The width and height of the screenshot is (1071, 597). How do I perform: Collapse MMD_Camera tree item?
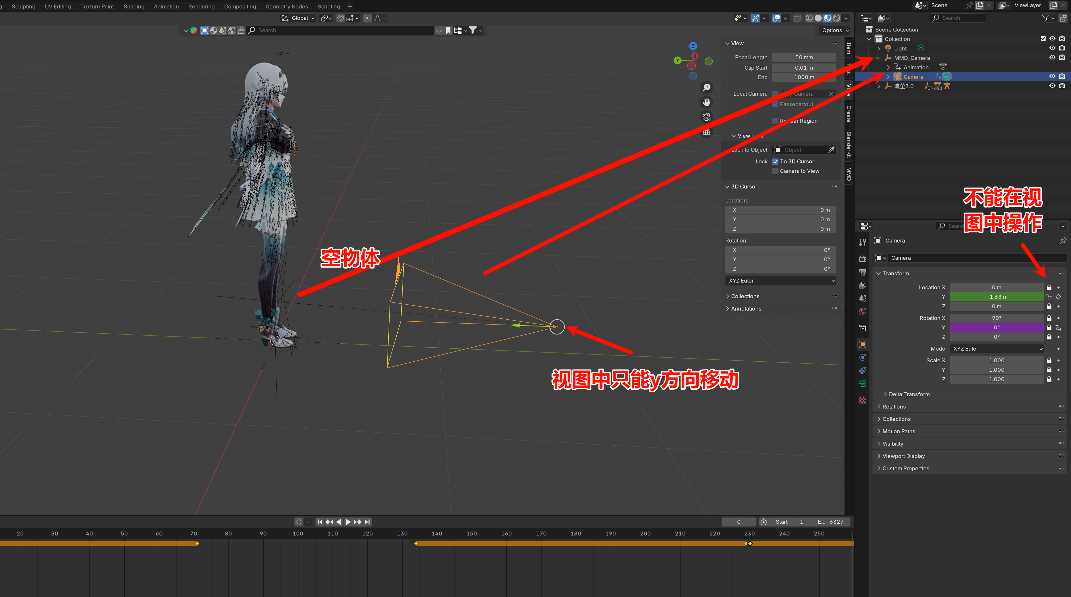(878, 58)
